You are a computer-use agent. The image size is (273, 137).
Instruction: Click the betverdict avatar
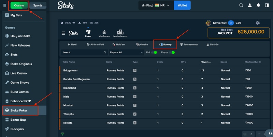point(208,23)
